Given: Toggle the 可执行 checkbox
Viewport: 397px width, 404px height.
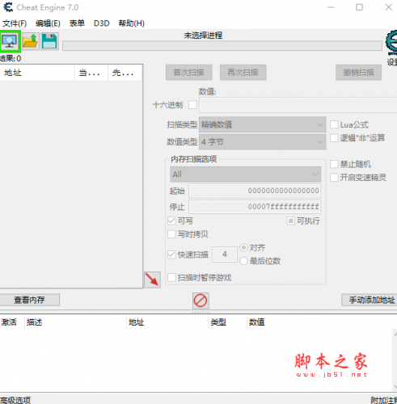Looking at the screenshot, I should (x=290, y=221).
